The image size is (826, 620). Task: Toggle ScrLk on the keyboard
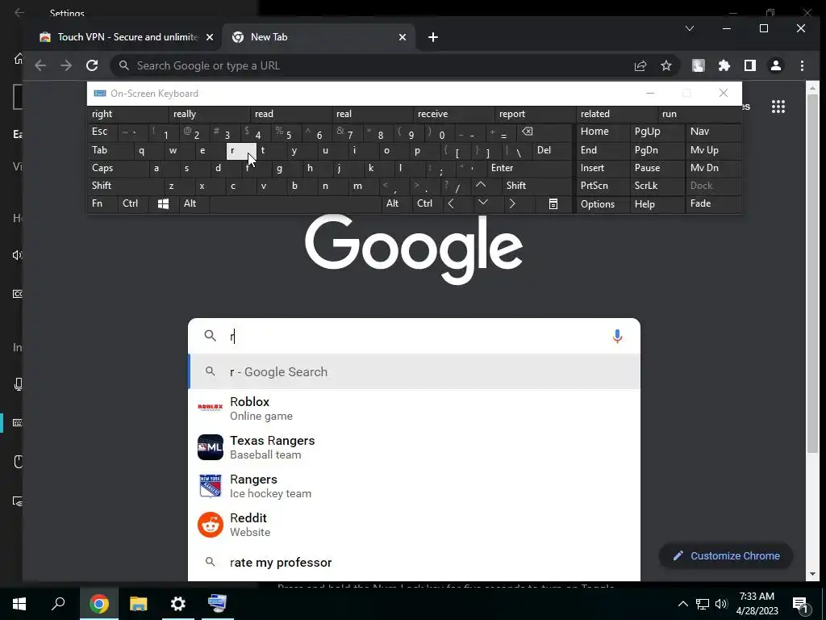(x=657, y=186)
